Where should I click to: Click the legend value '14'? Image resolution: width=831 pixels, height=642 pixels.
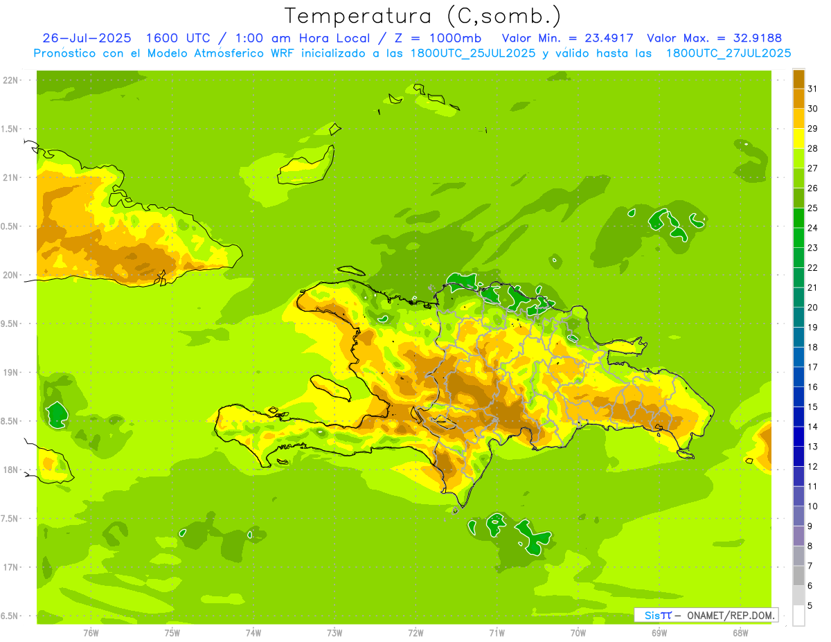(x=812, y=427)
